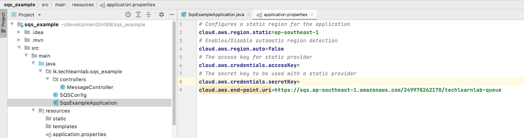
Task: Collapse the src folder
Action: pos(19,48)
